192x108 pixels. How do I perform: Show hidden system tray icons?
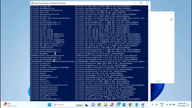coord(153,105)
